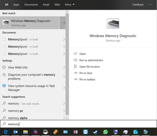
Task: Choose Open file location
Action: point(90,66)
